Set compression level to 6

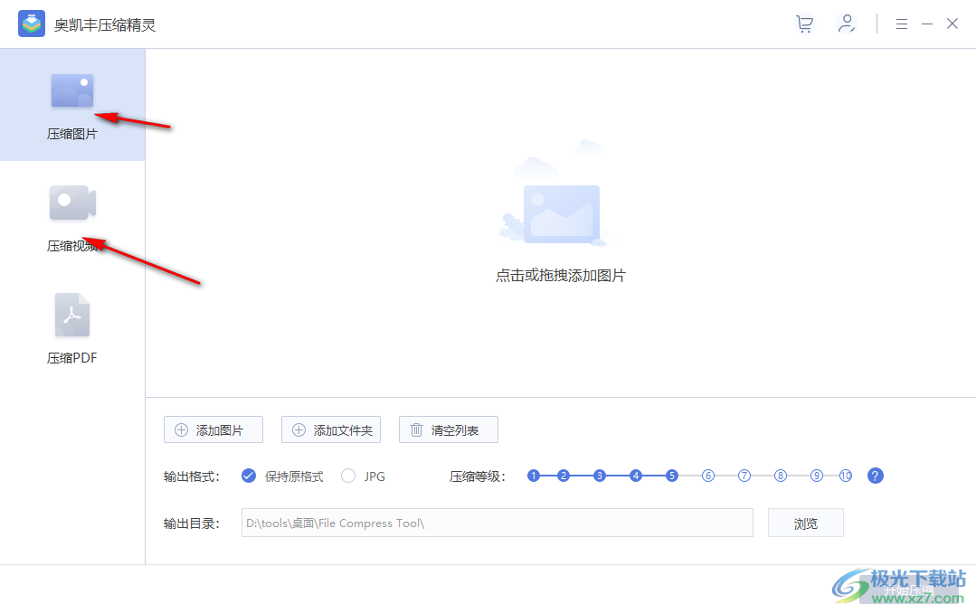707,476
